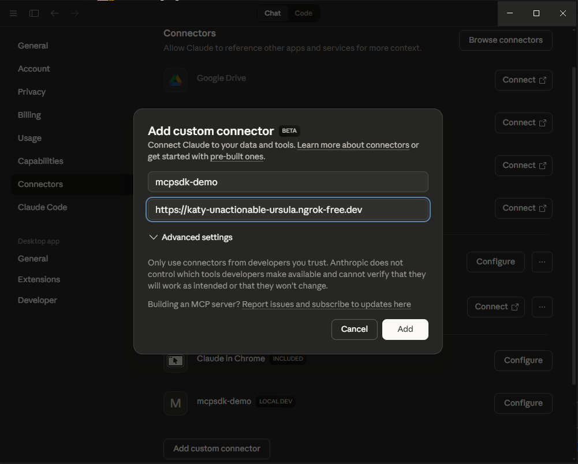Configure the mcpsdk-demo connector
Screen dimensions: 578x464
pyautogui.click(x=523, y=403)
